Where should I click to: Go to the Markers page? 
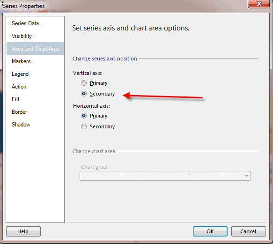(x=21, y=61)
